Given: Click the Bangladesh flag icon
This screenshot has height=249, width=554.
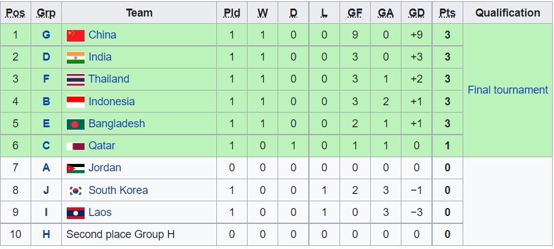Looking at the screenshot, I should 75,124.
